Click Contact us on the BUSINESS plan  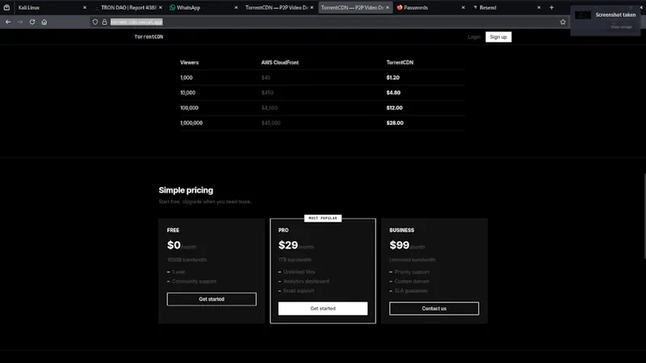[434, 309]
